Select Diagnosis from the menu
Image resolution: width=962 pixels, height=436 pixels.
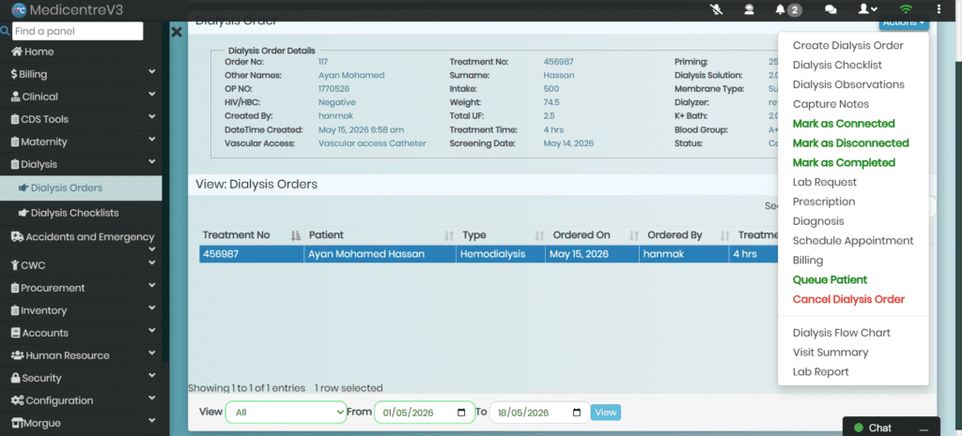coord(818,221)
